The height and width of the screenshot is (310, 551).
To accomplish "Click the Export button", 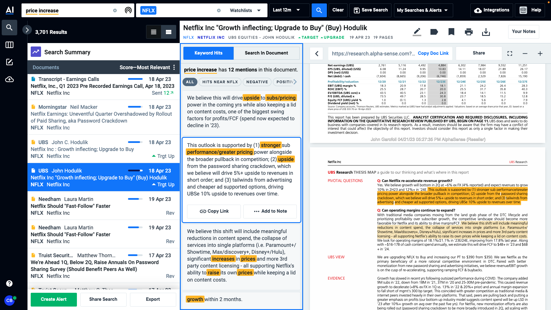I will tap(153, 299).
